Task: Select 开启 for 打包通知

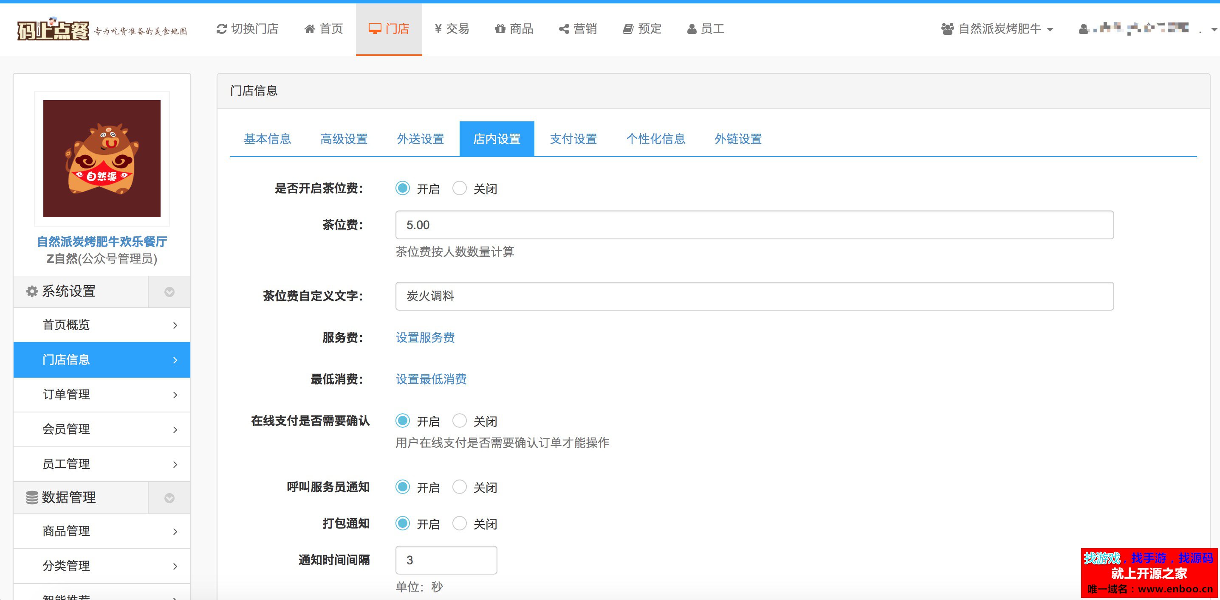Action: (403, 523)
